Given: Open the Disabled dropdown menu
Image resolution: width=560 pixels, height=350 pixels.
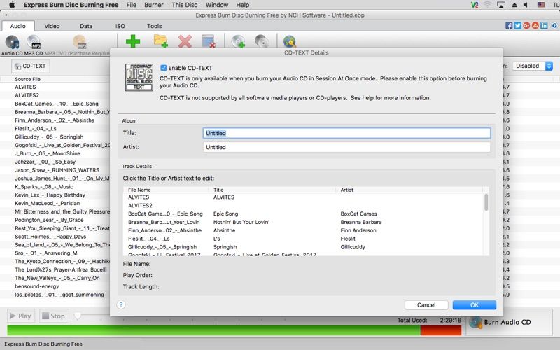Looking at the screenshot, I should [x=533, y=66].
